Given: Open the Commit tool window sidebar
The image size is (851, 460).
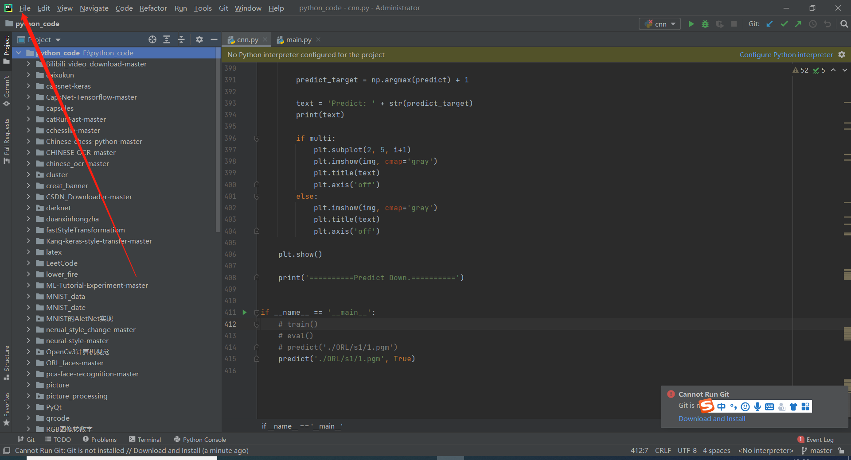Looking at the screenshot, I should (x=7, y=91).
